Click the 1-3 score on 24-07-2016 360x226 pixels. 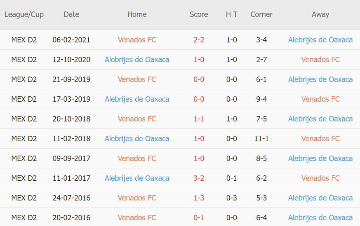point(199,198)
